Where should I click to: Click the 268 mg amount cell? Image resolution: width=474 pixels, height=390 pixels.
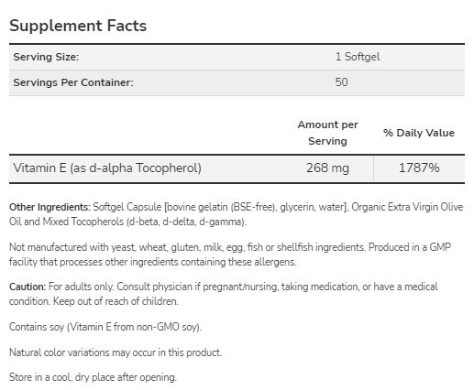(327, 168)
